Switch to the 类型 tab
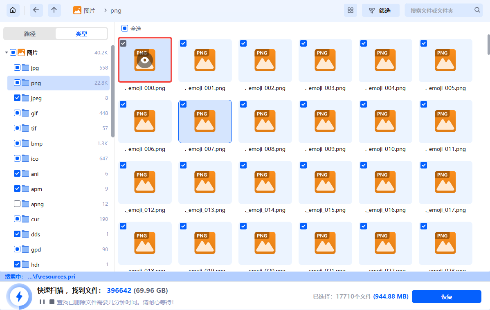Screen dimensions: 490x310 click(x=81, y=34)
